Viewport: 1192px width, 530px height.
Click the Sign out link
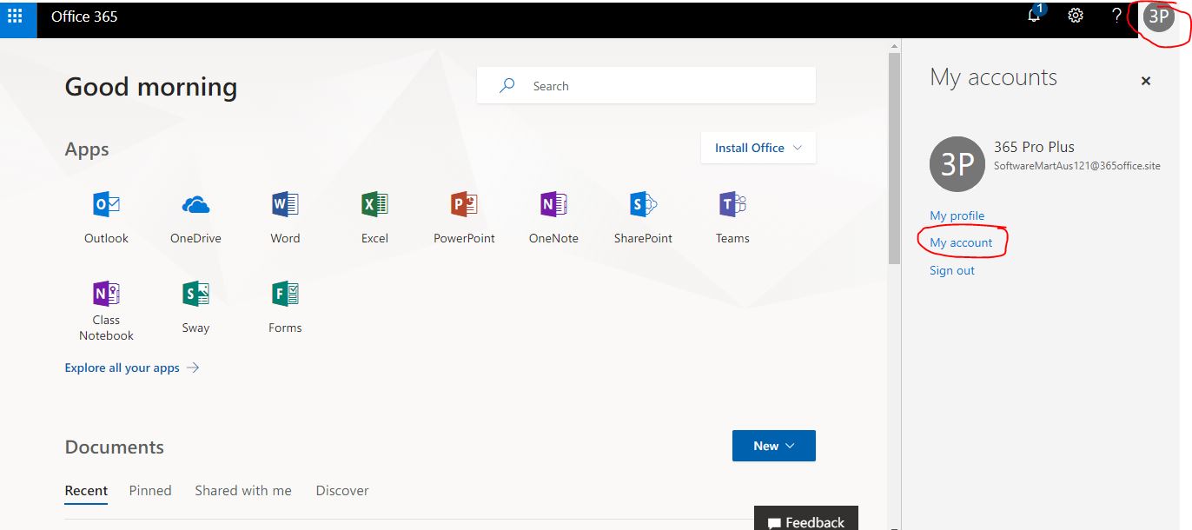coord(952,270)
